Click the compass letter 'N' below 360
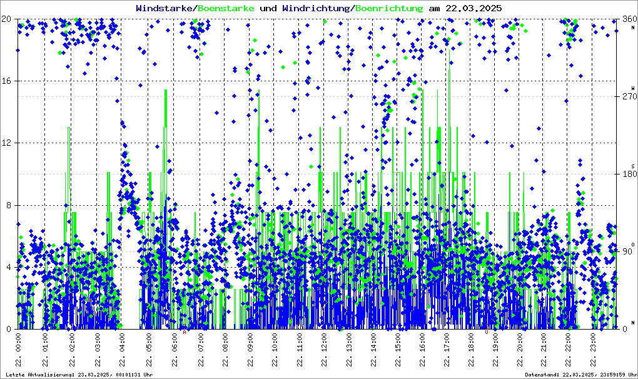638x379 pixels. pos(633,28)
